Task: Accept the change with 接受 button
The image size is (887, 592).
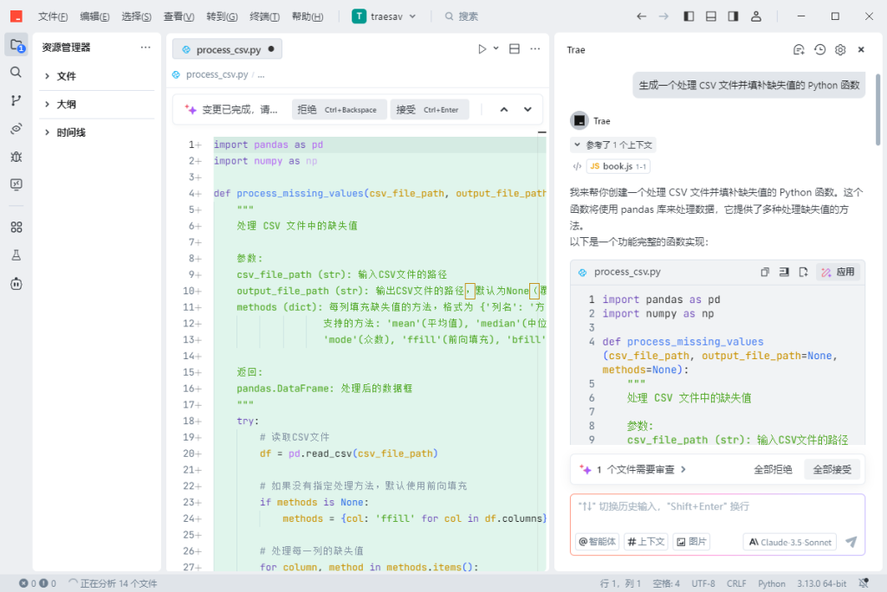Action: (x=430, y=110)
